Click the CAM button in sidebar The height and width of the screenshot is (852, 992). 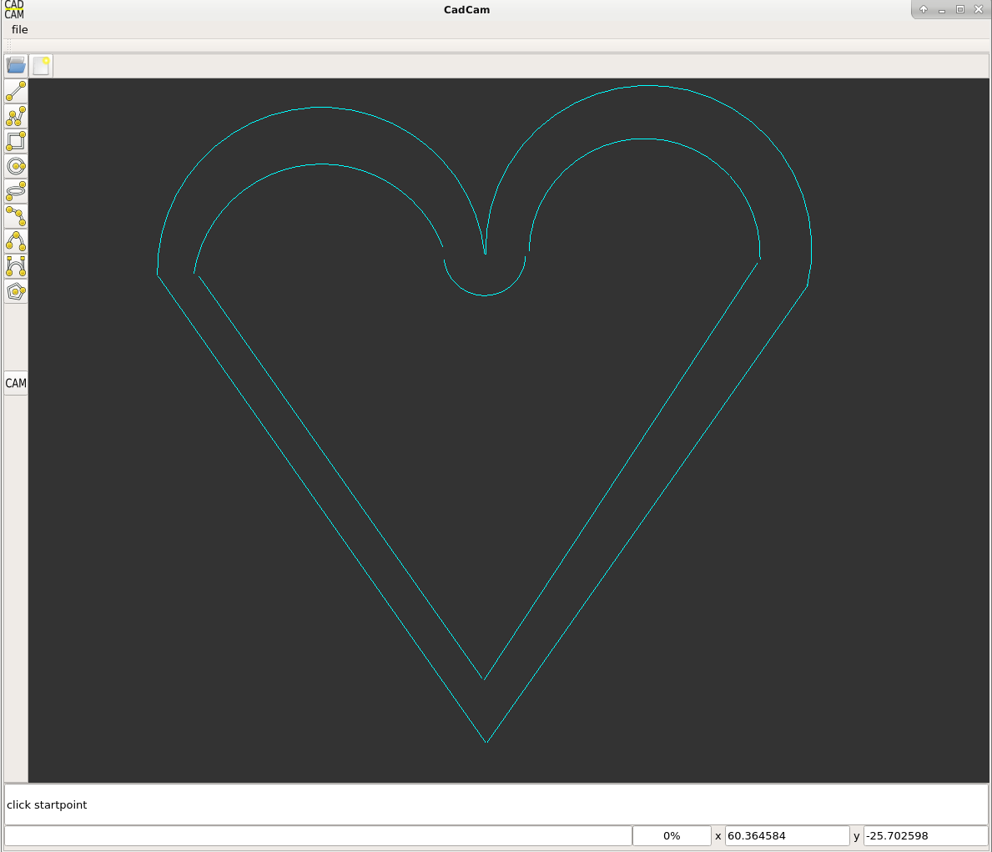(x=16, y=383)
